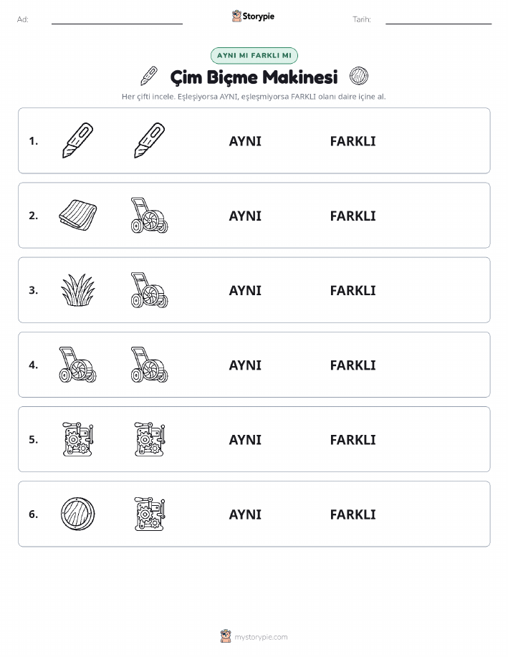Click the gear engine icon in row 6
This screenshot has width=508, height=657.
149,514
